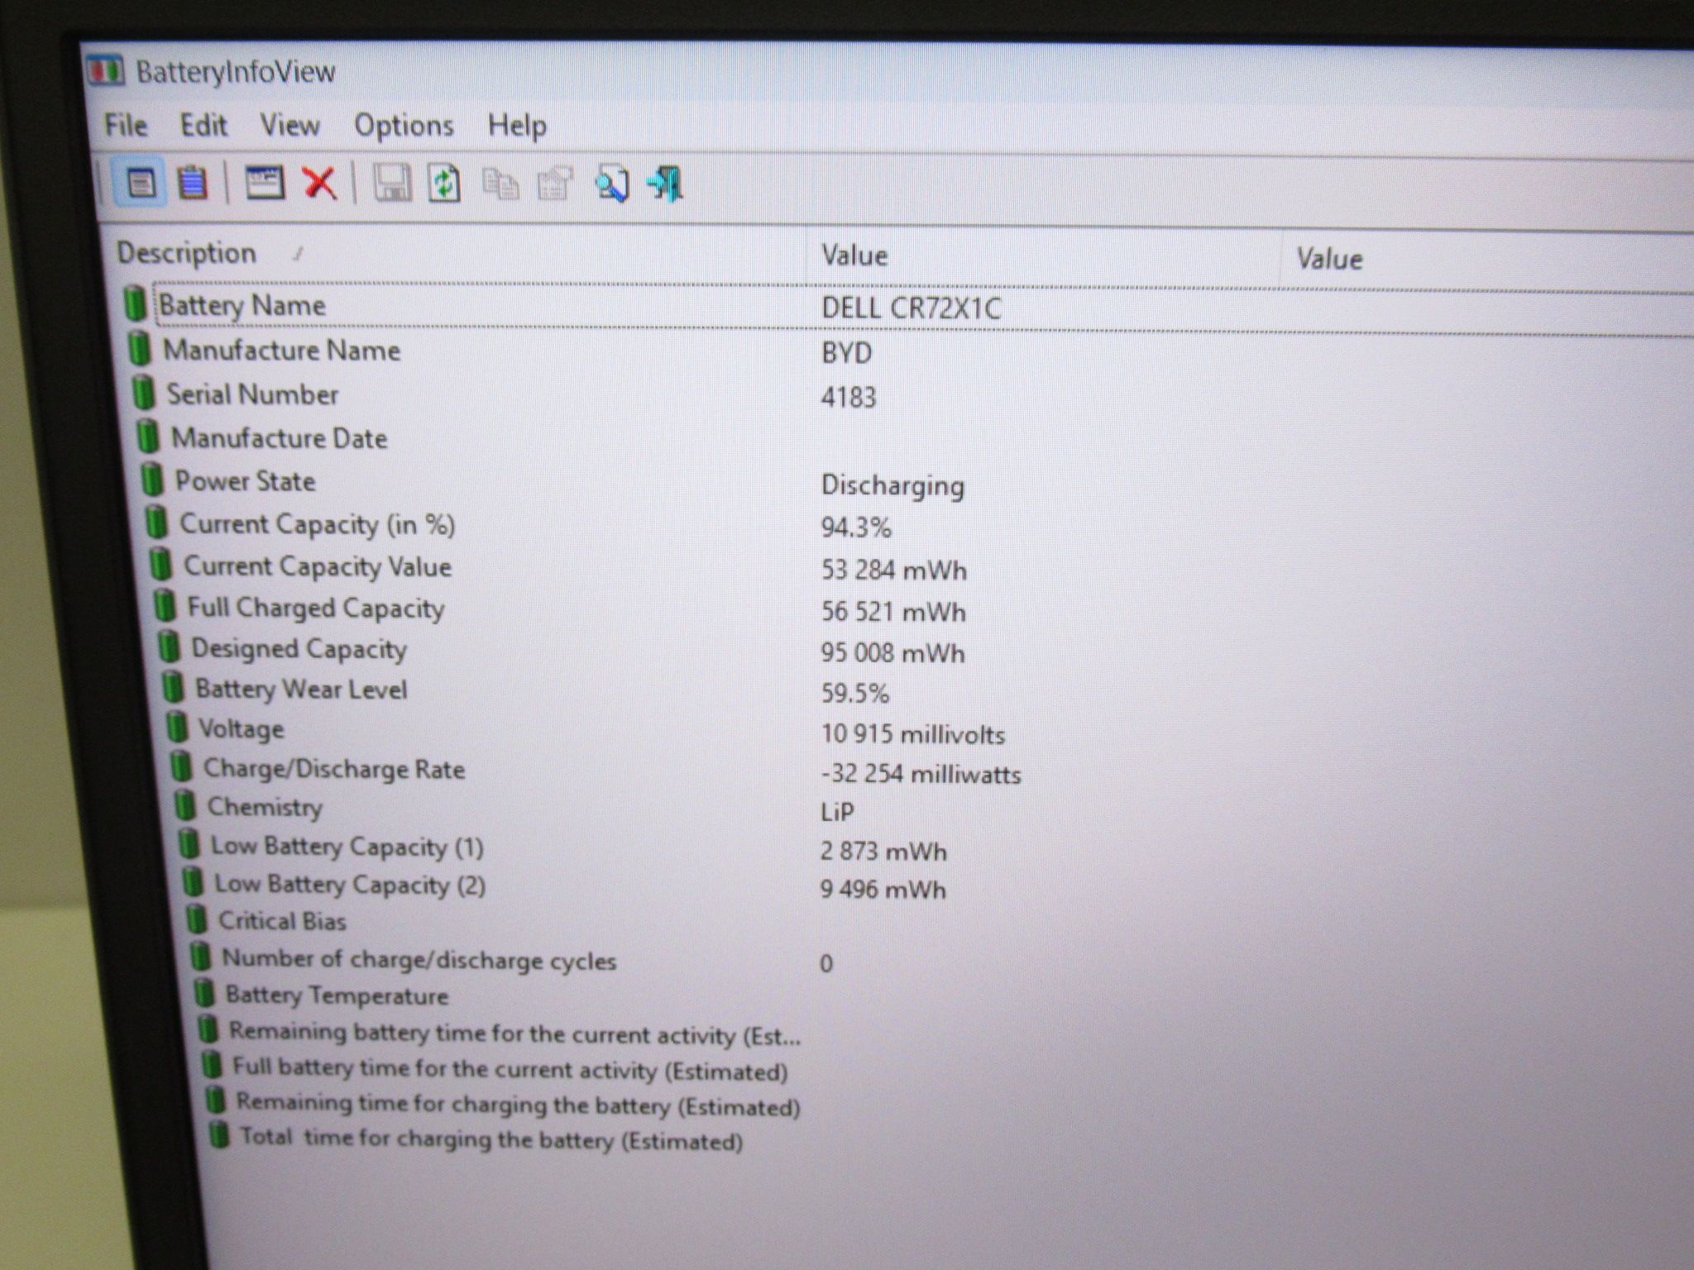1694x1270 pixels.
Task: Click the red X delete toolbar icon
Action: (319, 183)
